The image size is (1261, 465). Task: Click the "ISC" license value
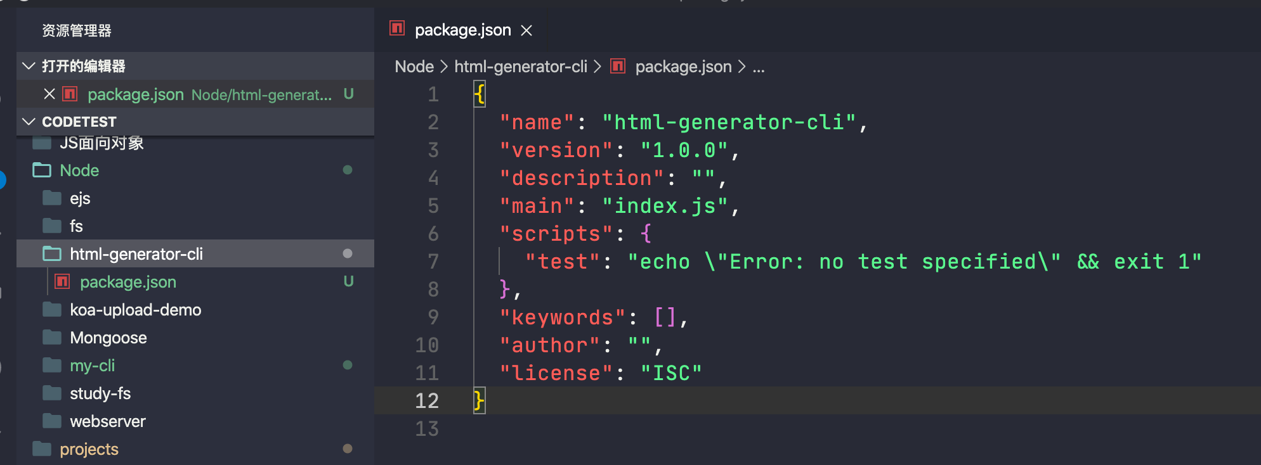(x=671, y=373)
